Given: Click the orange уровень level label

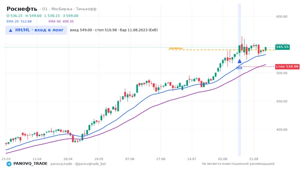Looking at the screenshot, I should 176,48.
